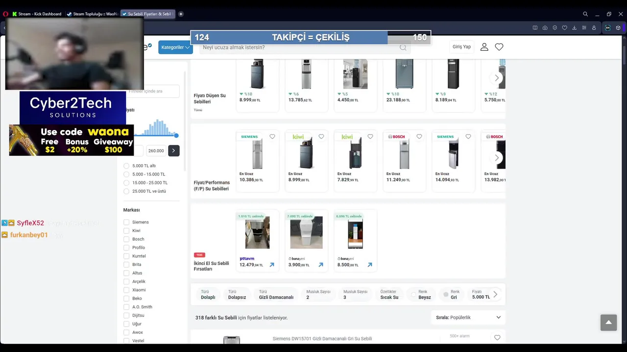Click the site search magnifier icon

pyautogui.click(x=403, y=47)
